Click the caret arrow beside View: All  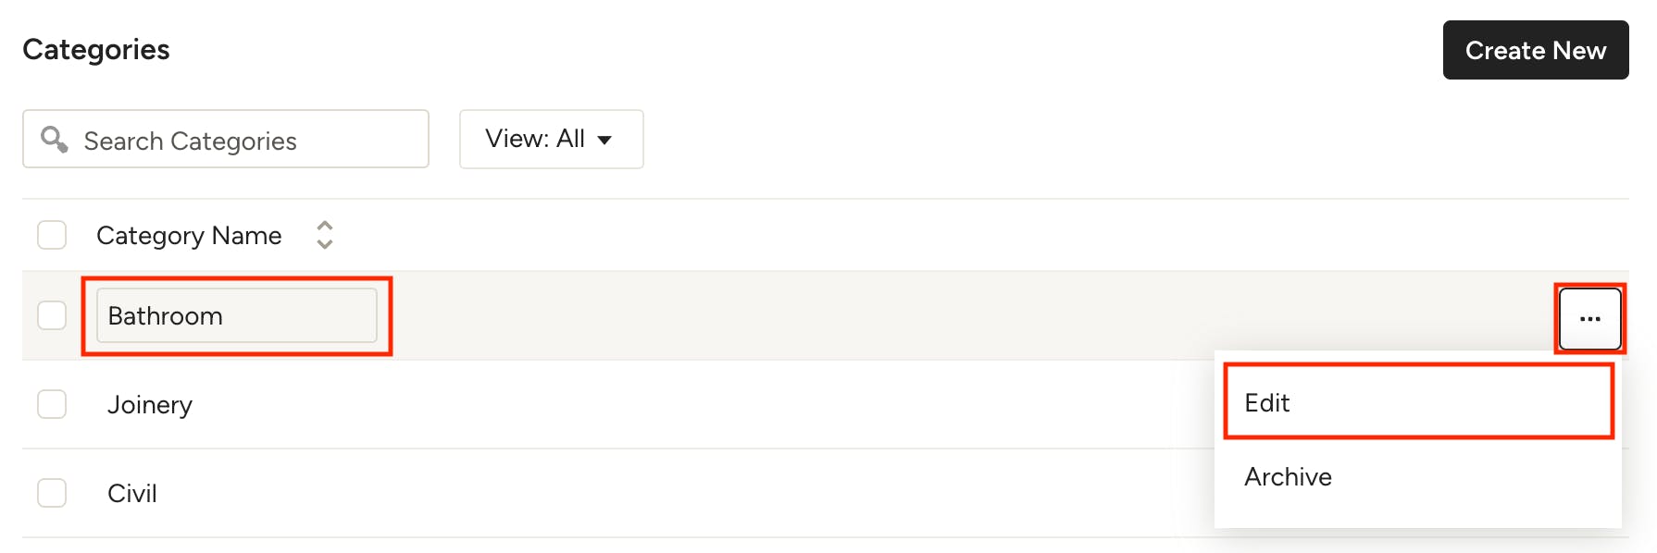click(604, 141)
